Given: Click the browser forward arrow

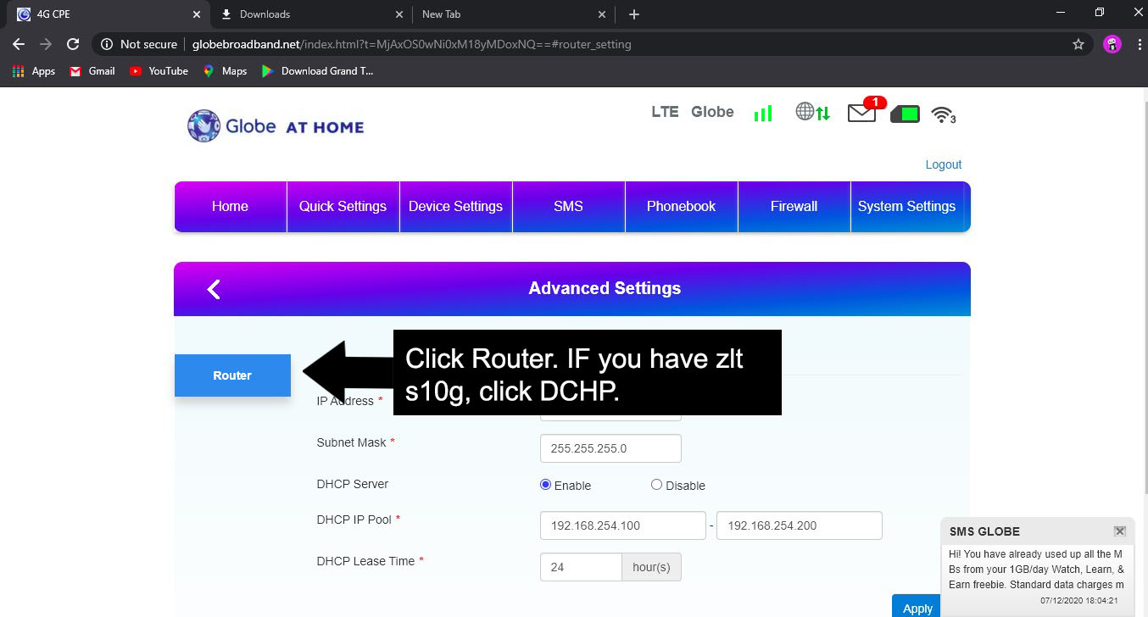Looking at the screenshot, I should pyautogui.click(x=46, y=44).
